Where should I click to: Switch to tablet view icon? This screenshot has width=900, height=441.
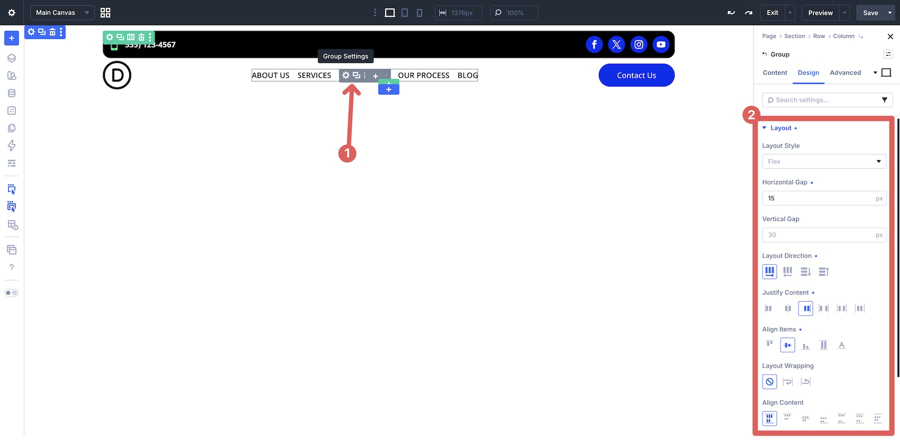405,12
